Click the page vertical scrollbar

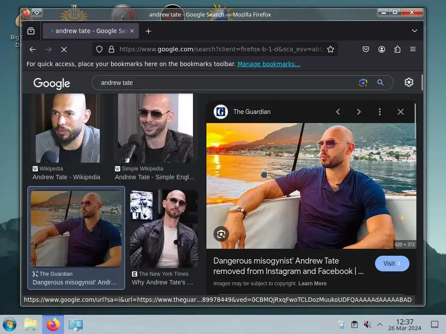(422, 83)
